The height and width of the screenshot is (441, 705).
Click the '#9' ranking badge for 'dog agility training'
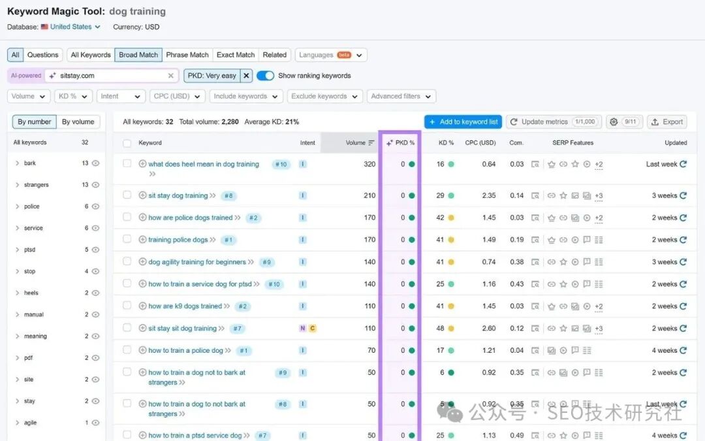pos(267,262)
